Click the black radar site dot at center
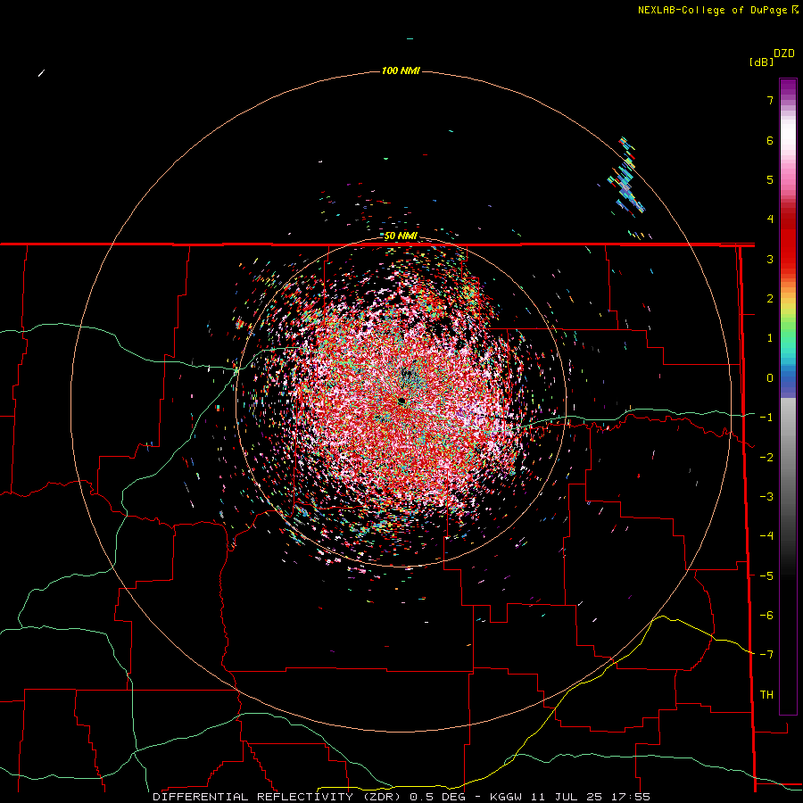Screen dimensions: 803x803 [402, 401]
